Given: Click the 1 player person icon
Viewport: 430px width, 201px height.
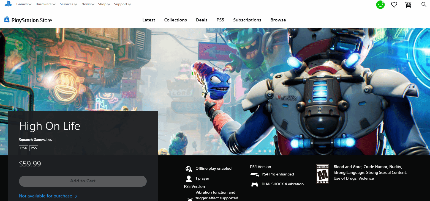Looking at the screenshot, I should pyautogui.click(x=189, y=178).
